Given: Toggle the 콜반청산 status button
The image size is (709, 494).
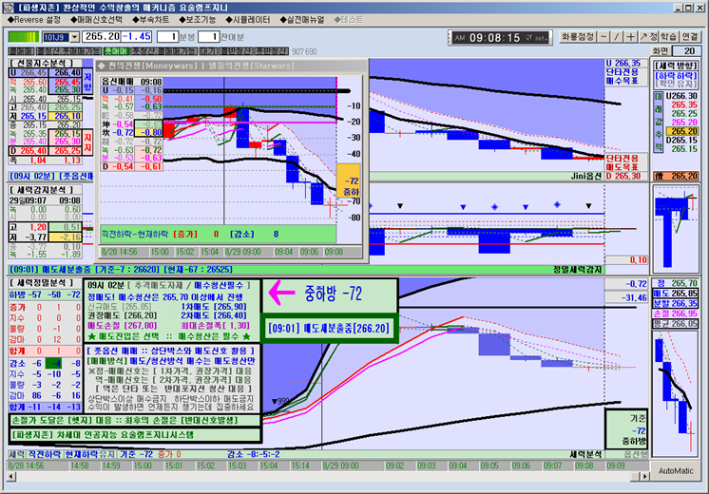Looking at the screenshot, I should pyautogui.click(x=236, y=51).
